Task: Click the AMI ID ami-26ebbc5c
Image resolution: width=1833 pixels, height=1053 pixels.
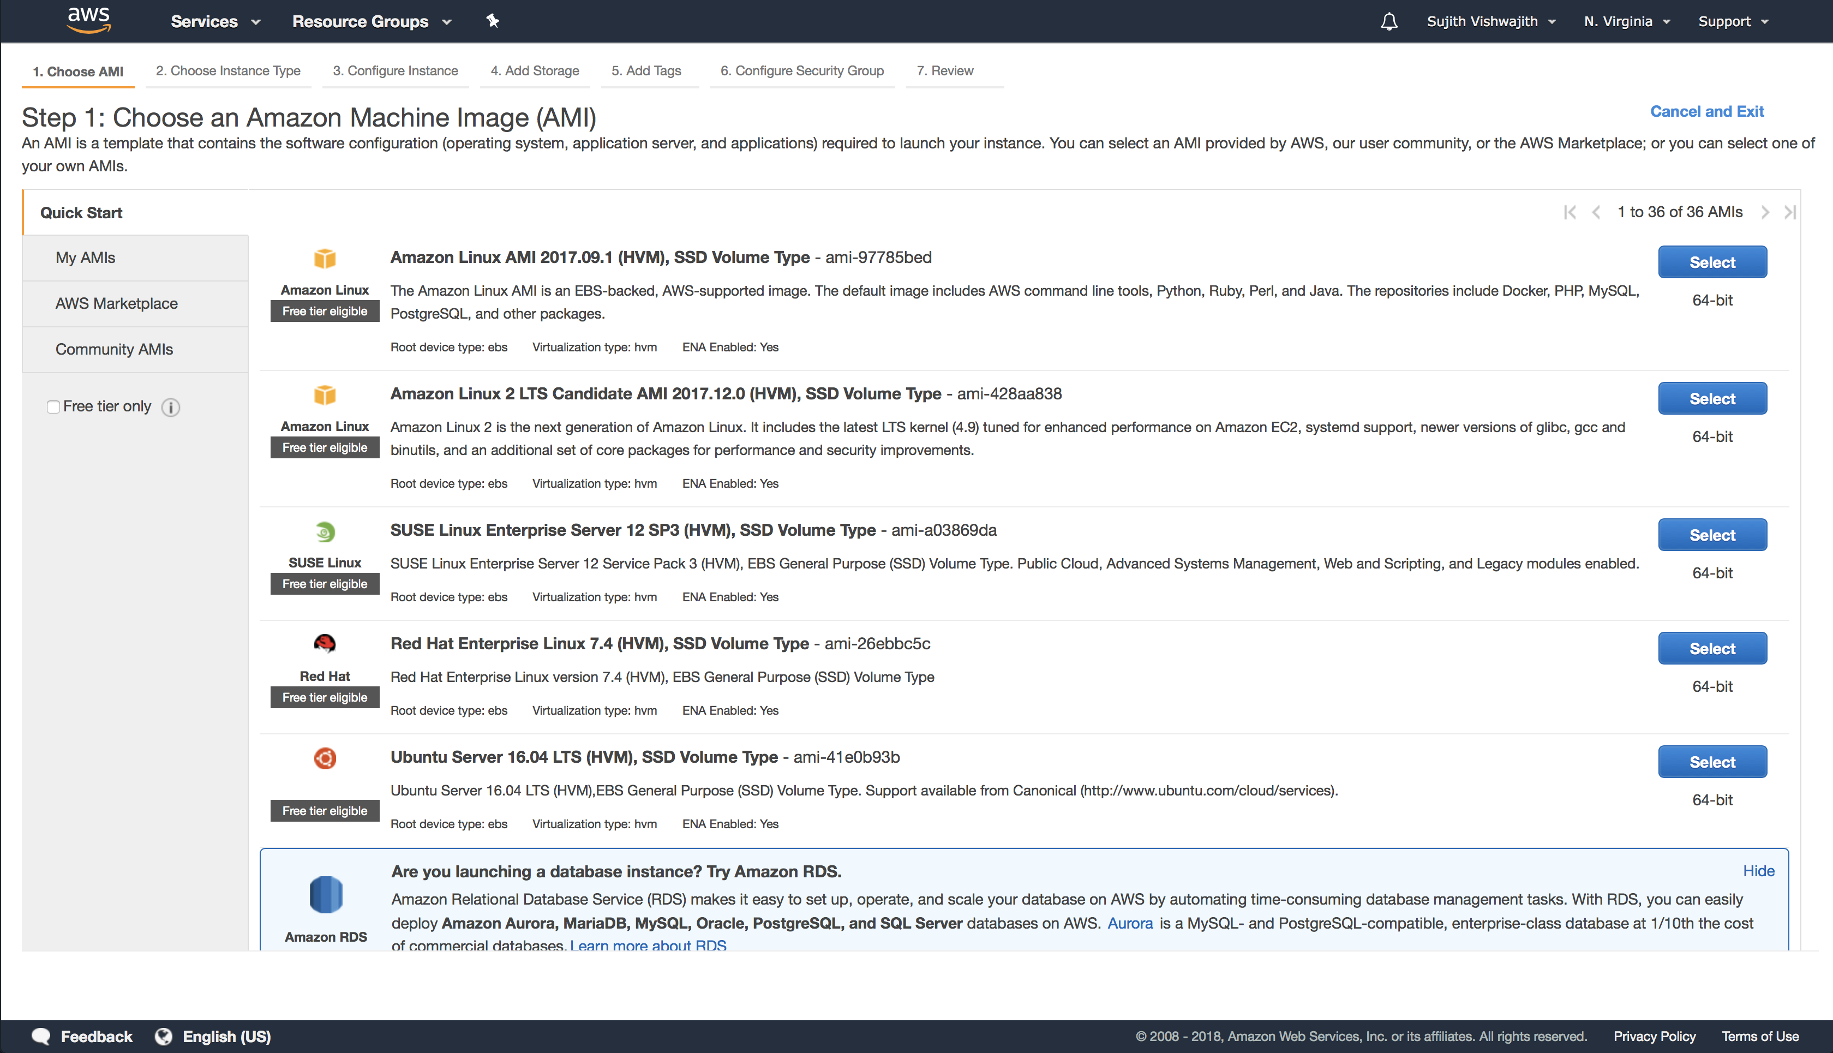Action: pos(877,644)
